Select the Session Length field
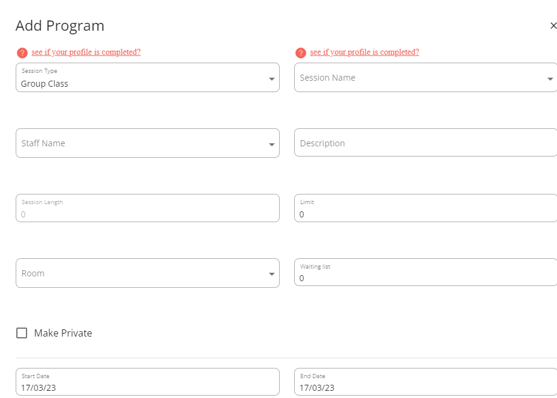 tap(148, 208)
